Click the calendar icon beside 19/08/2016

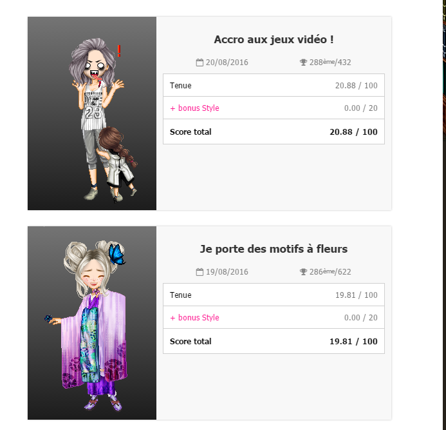tap(200, 272)
